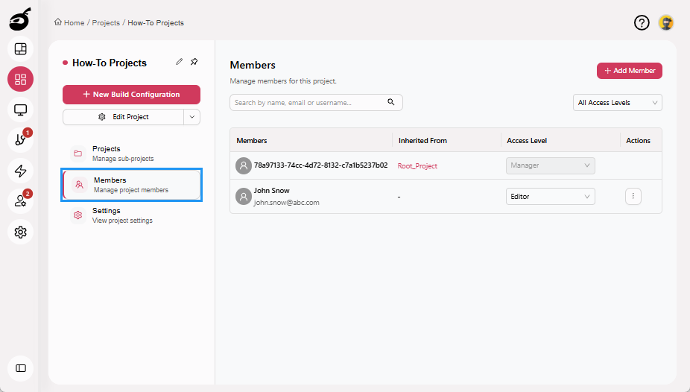The image size is (690, 392).
Task: Click the Home breadcrumb
Action: click(69, 22)
